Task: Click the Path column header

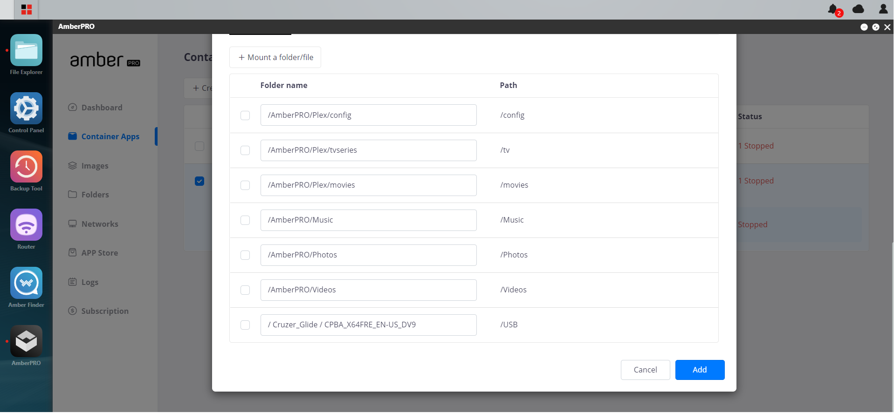Action: click(509, 85)
